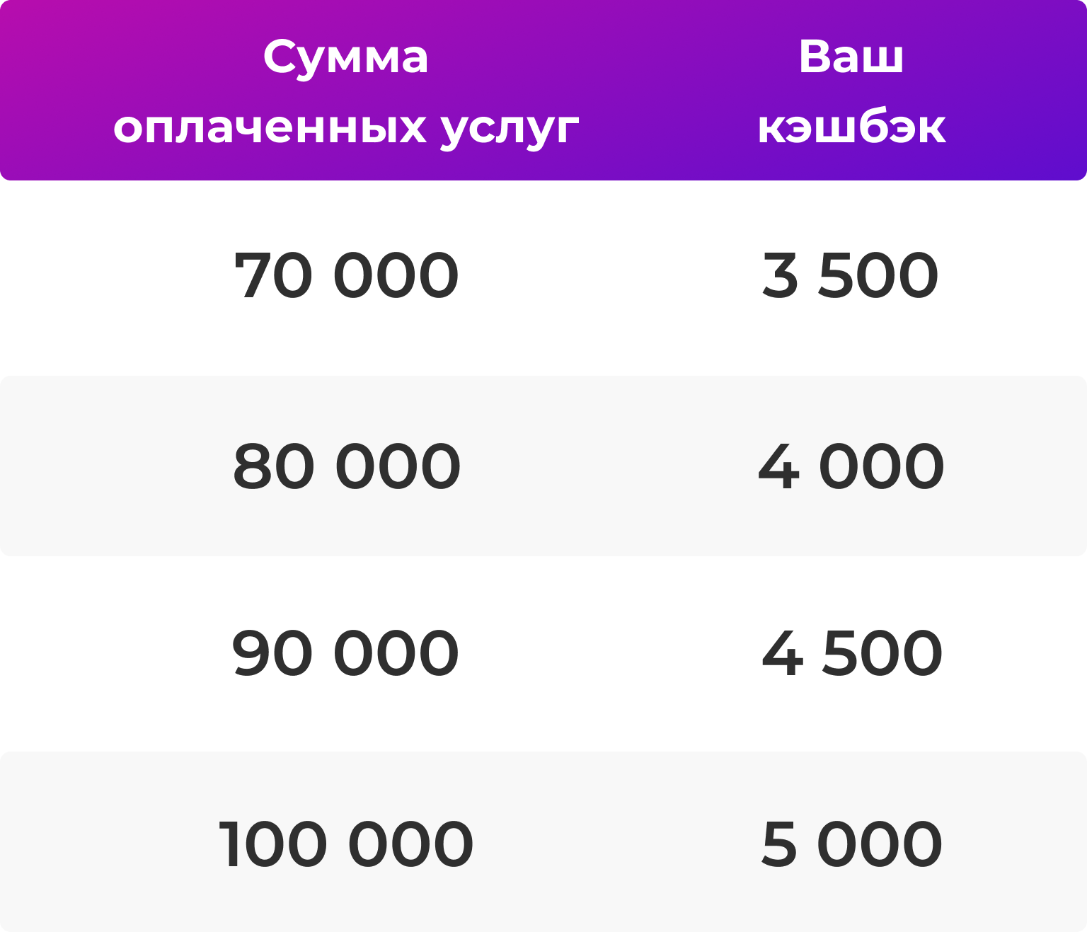Click the word 'Сумма' in header
The height and width of the screenshot is (932, 1087).
(x=346, y=57)
